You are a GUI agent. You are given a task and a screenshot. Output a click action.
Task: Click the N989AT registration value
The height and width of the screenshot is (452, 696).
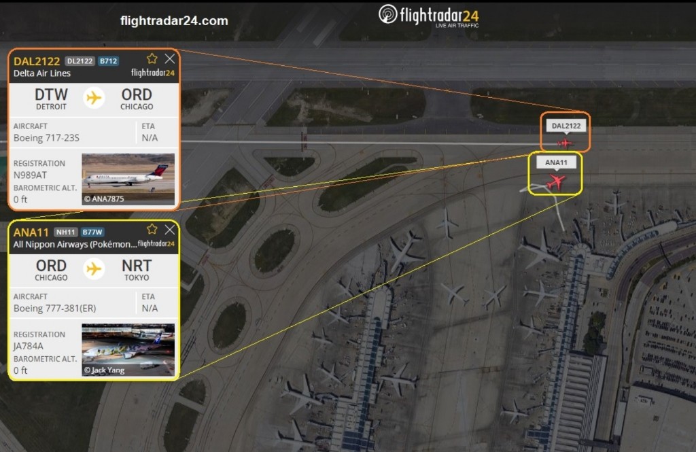[x=30, y=175]
